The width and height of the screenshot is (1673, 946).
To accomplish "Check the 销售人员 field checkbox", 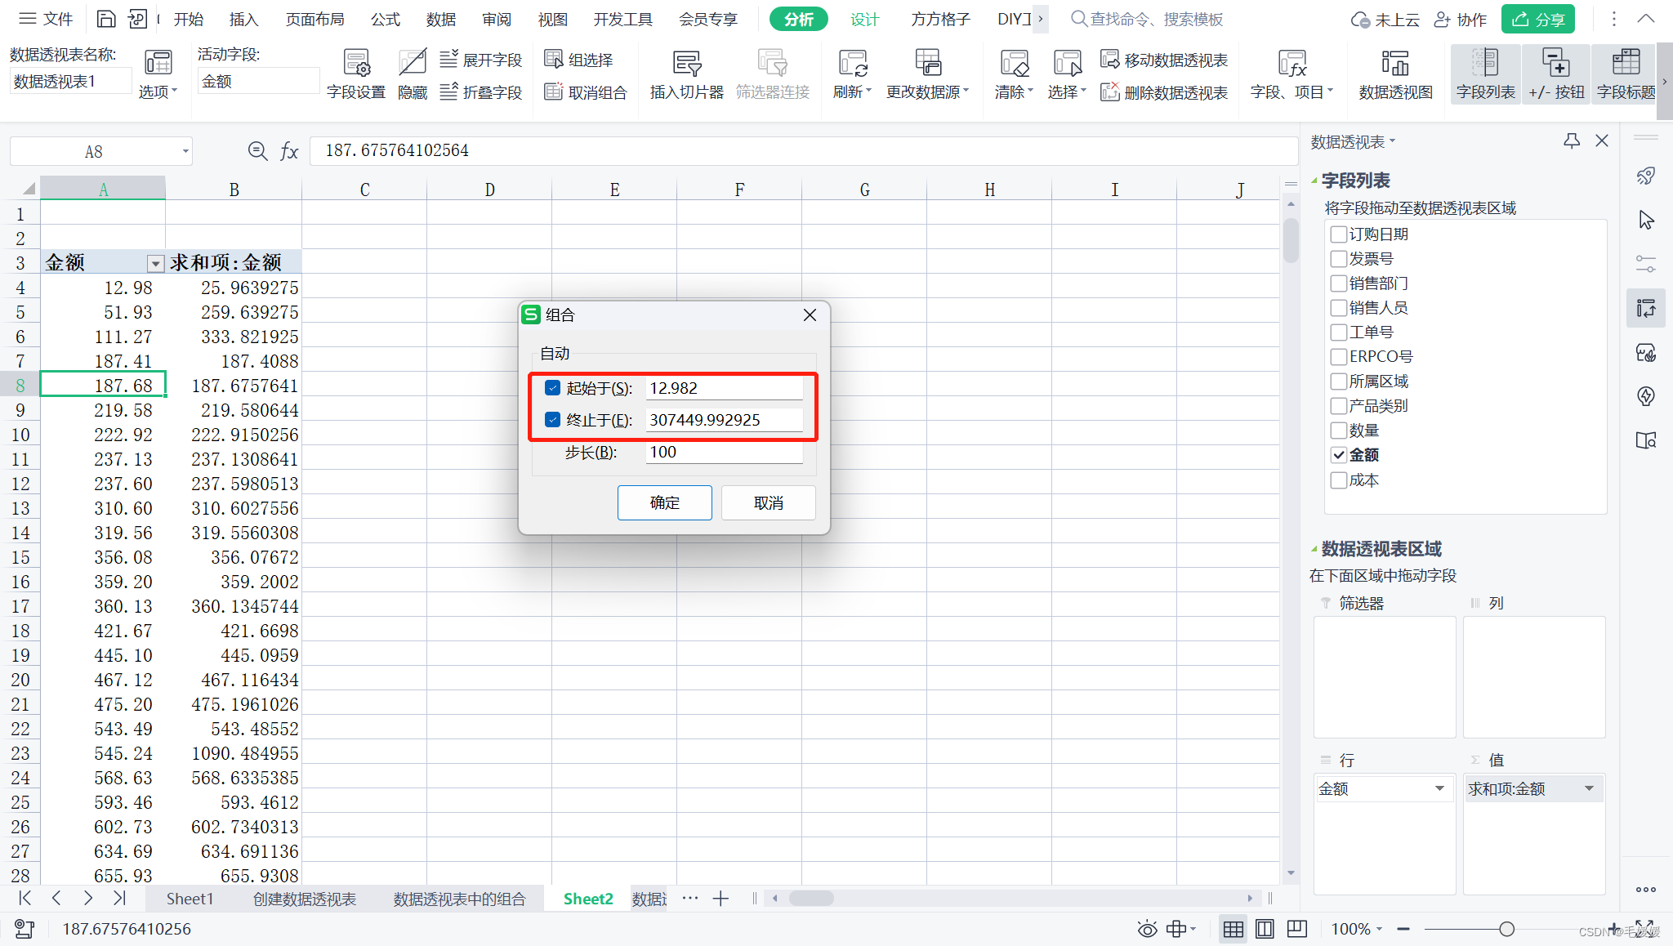I will coord(1338,308).
